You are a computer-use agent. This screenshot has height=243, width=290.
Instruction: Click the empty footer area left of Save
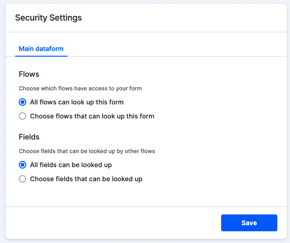(112, 223)
